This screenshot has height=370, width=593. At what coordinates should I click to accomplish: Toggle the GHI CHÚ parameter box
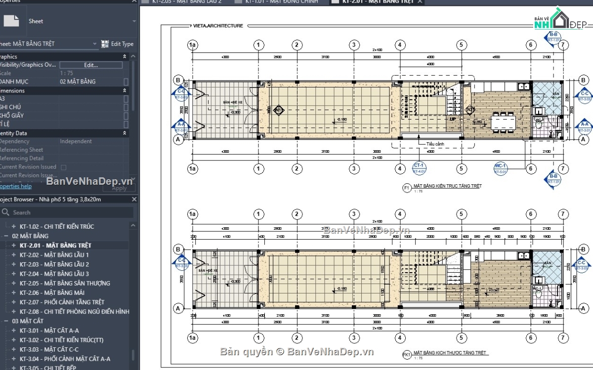[126, 107]
